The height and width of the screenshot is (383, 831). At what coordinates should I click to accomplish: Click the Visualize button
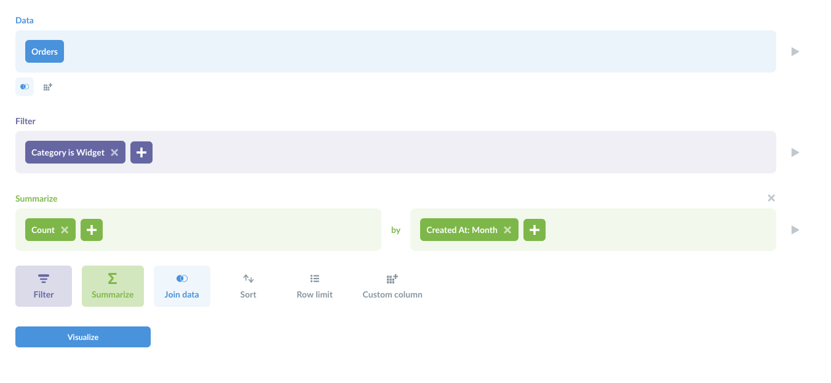click(82, 336)
